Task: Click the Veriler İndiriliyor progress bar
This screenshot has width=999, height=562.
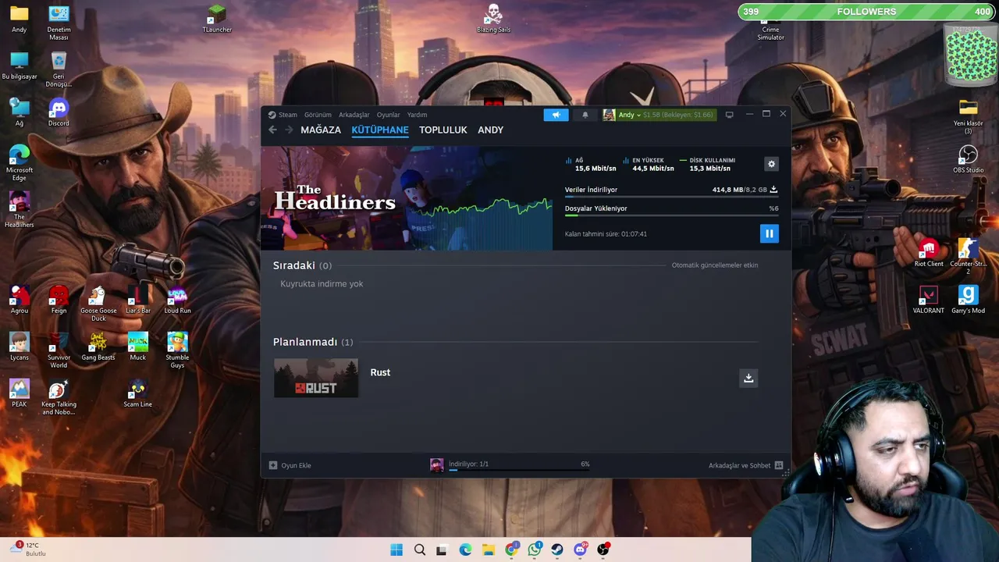Action: click(x=671, y=197)
